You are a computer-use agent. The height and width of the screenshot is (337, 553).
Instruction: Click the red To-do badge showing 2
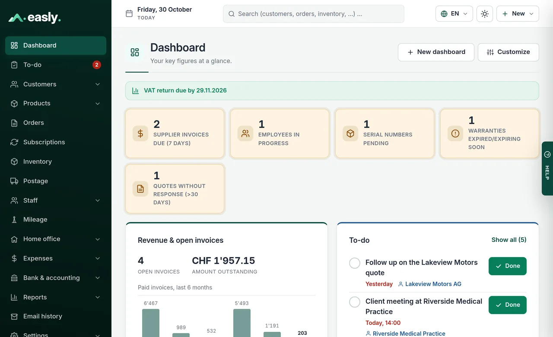97,65
